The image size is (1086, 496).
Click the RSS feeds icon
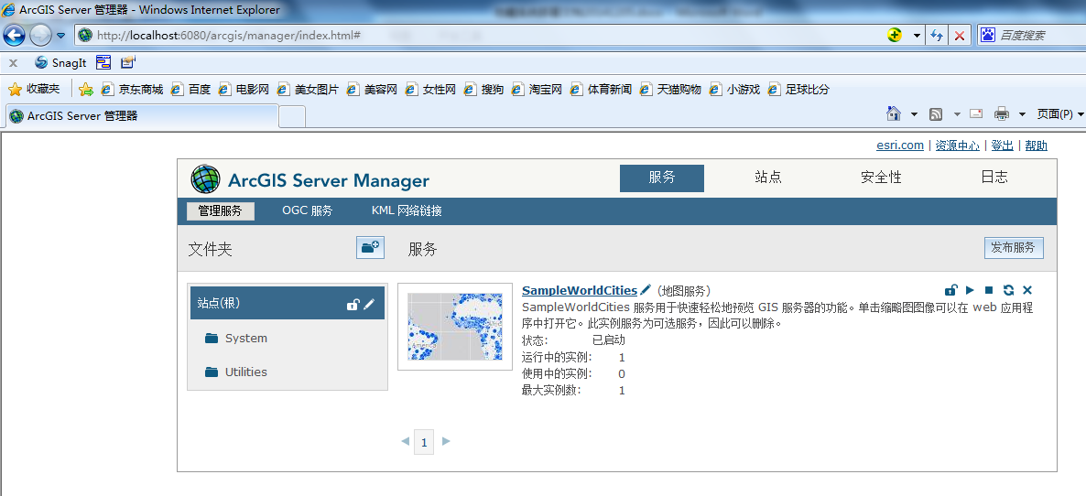[936, 114]
